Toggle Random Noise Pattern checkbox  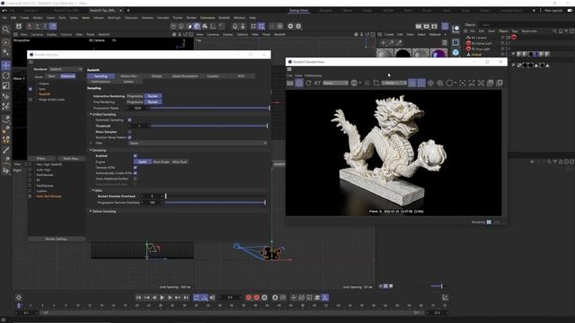[129, 137]
